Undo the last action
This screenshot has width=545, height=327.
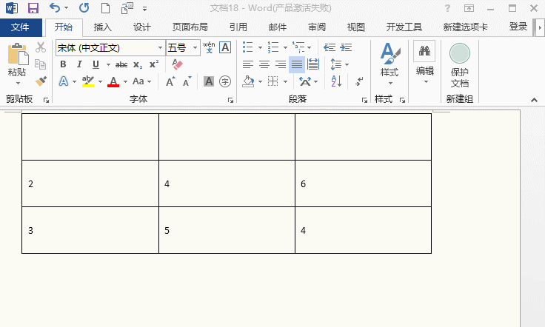click(55, 7)
